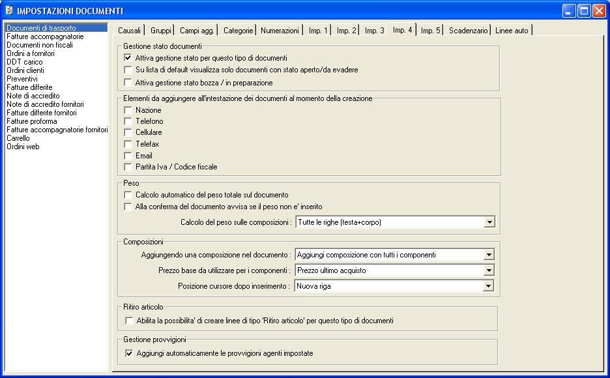The height and width of the screenshot is (378, 610).
Task: Switch to the Categorie tab
Action: [x=238, y=31]
